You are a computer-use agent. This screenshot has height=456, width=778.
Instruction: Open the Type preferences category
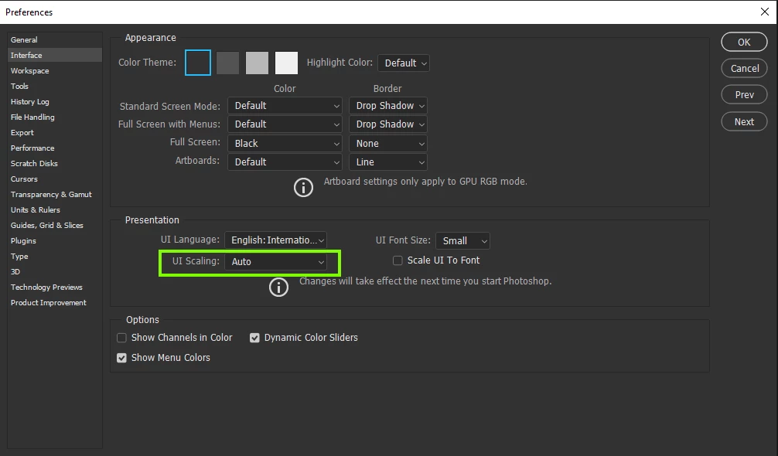(x=55, y=257)
